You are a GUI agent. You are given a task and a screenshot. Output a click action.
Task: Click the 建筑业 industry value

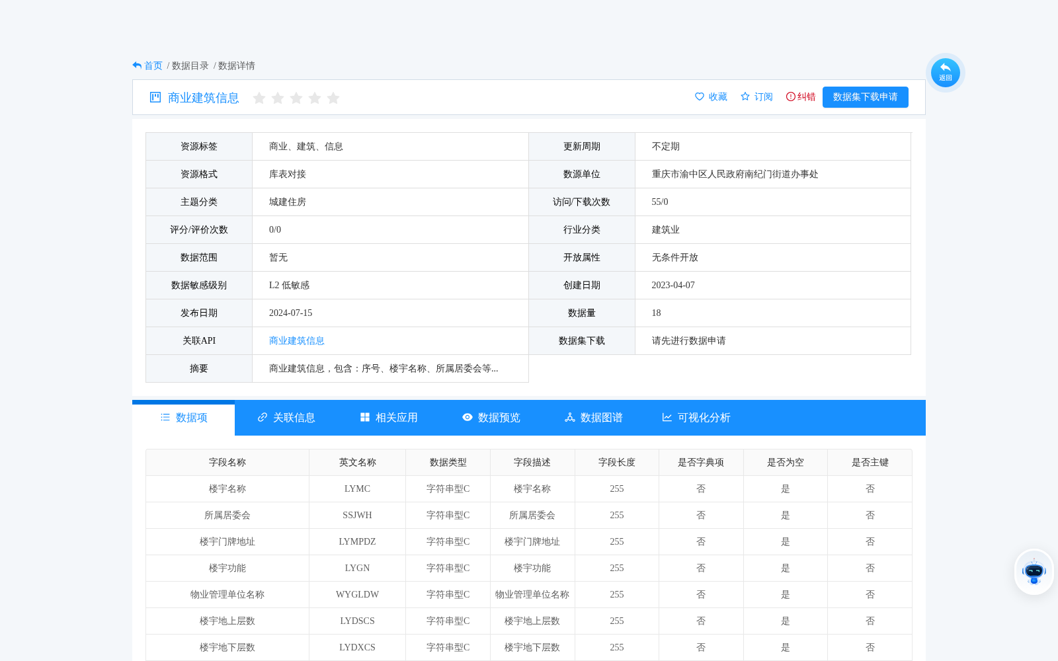[x=665, y=229]
